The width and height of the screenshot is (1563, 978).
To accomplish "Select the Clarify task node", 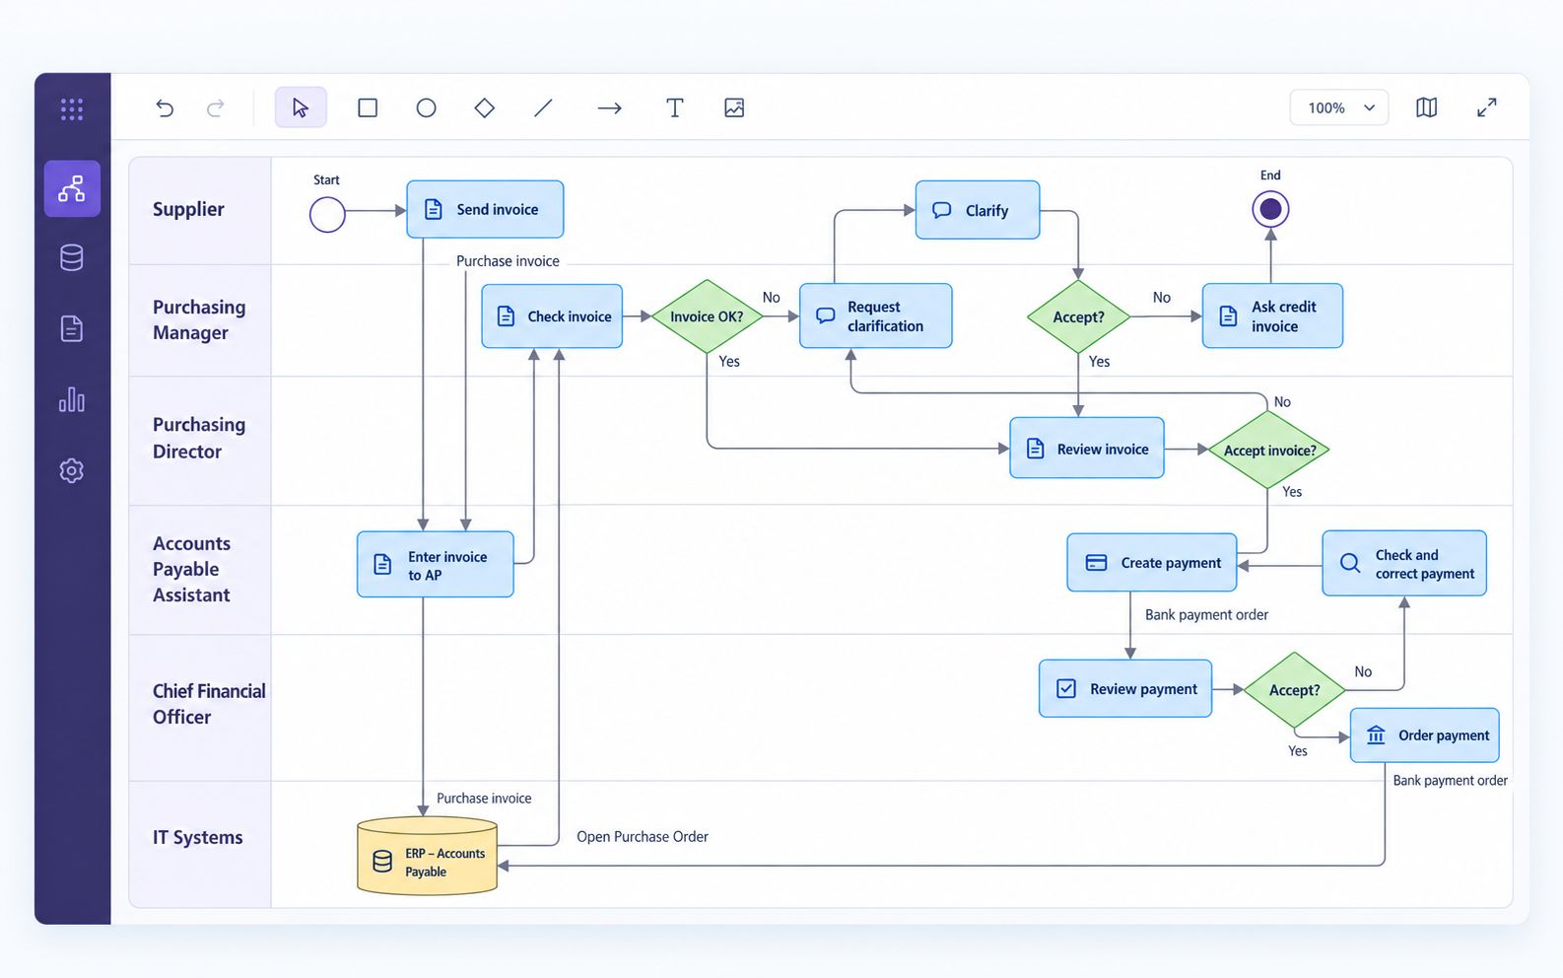I will point(978,210).
